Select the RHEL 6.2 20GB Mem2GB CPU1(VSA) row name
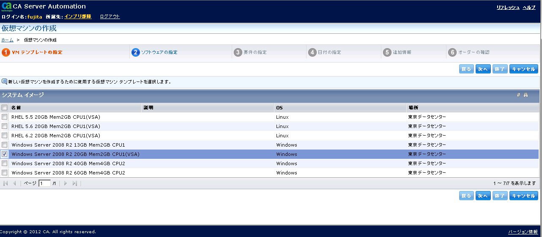This screenshot has width=542, height=237. point(56,136)
